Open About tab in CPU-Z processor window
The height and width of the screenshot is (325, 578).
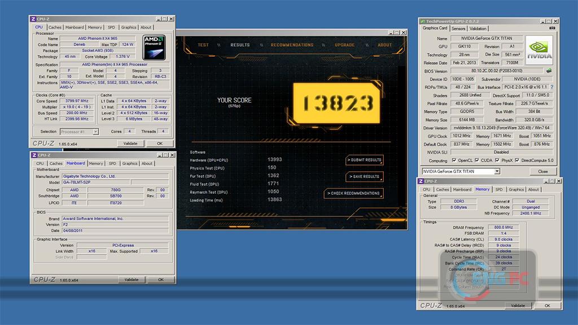coord(146,27)
